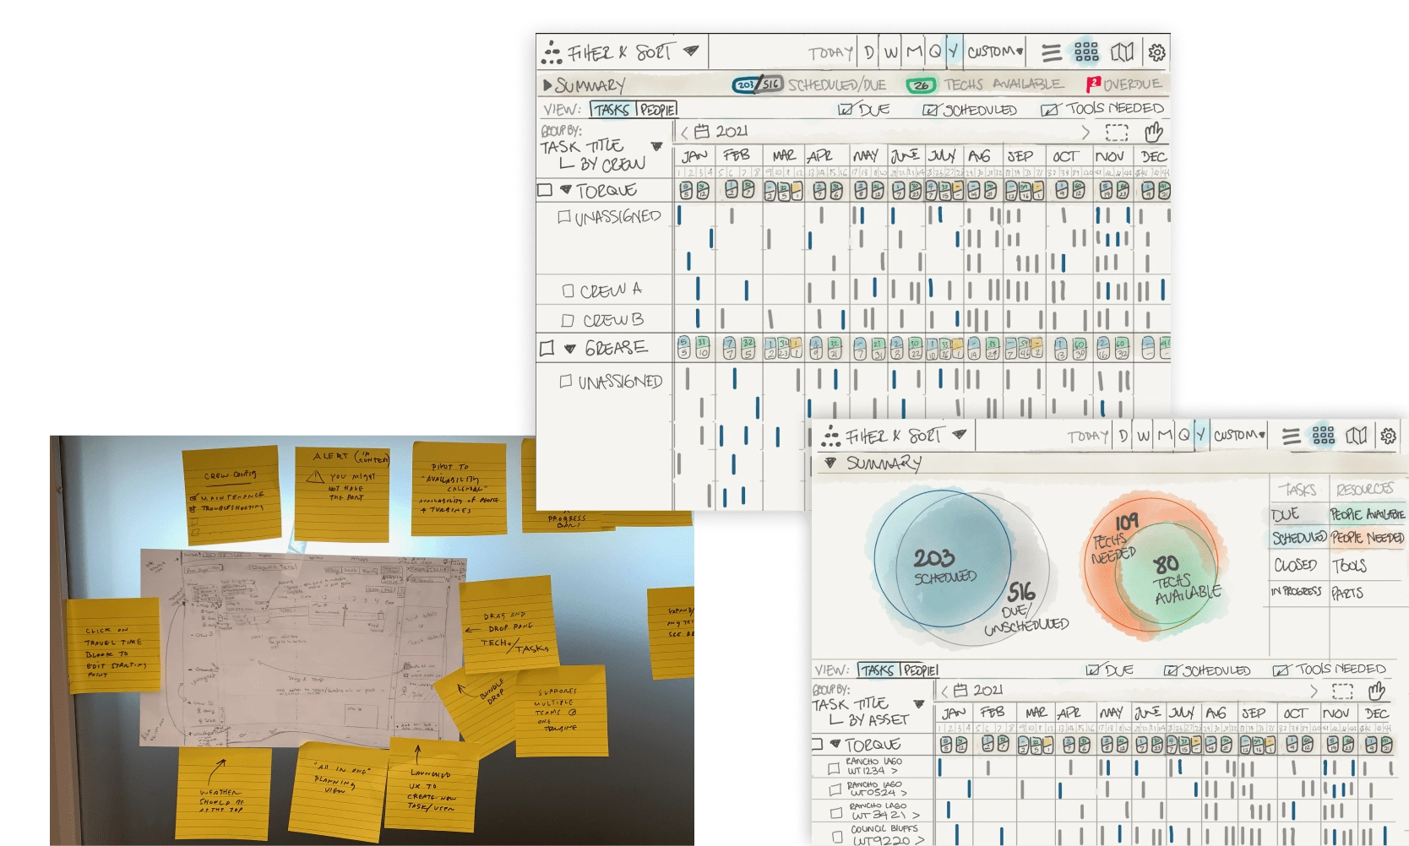Switch to the People view in by-crew wireframe
Viewport: 1409px width, 846px height.
point(656,110)
